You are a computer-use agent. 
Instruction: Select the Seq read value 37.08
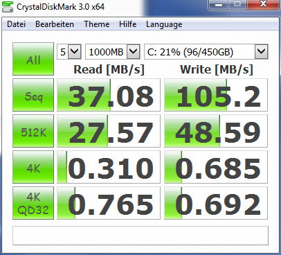(109, 95)
